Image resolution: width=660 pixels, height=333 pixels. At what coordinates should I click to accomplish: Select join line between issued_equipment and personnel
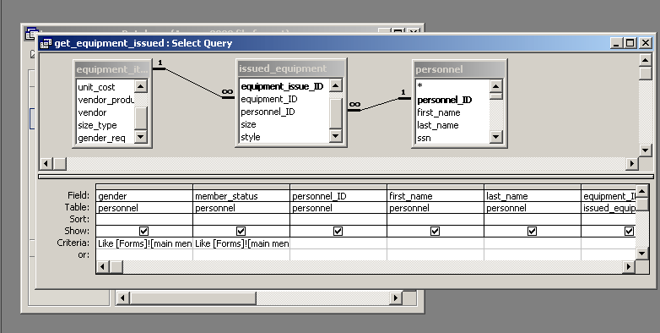pos(379,105)
